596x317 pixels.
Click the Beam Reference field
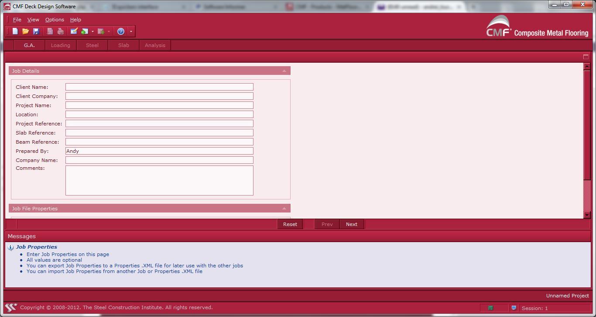tap(159, 142)
